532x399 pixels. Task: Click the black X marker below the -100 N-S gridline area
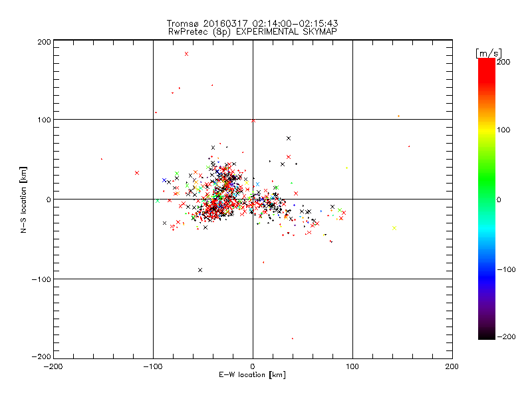(x=200, y=270)
